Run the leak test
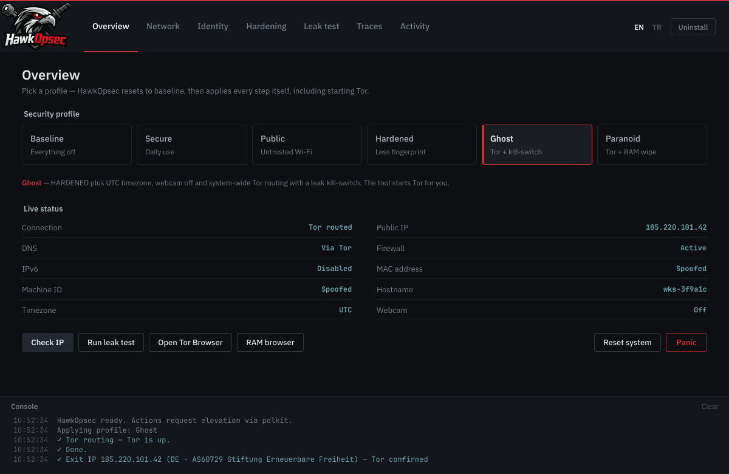Viewport: 729px width, 474px height. coord(111,343)
